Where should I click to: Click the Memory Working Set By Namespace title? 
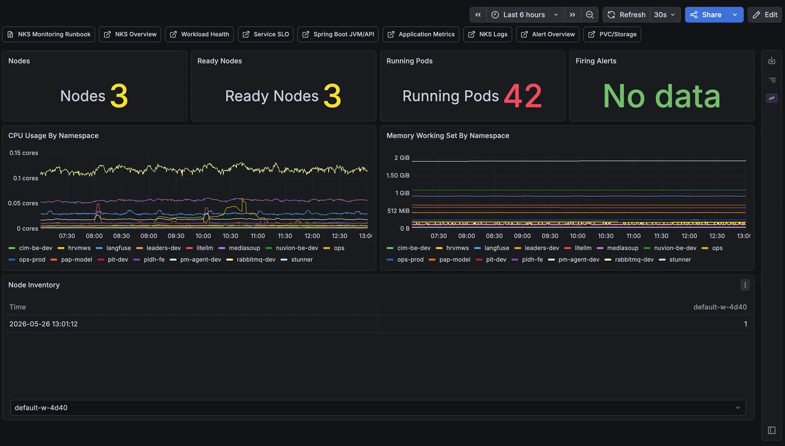(448, 136)
